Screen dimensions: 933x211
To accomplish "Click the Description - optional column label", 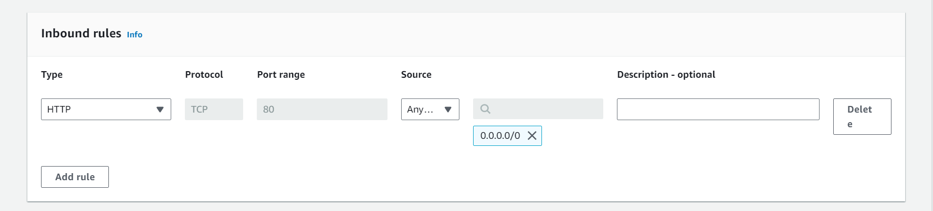I will pyautogui.click(x=666, y=75).
